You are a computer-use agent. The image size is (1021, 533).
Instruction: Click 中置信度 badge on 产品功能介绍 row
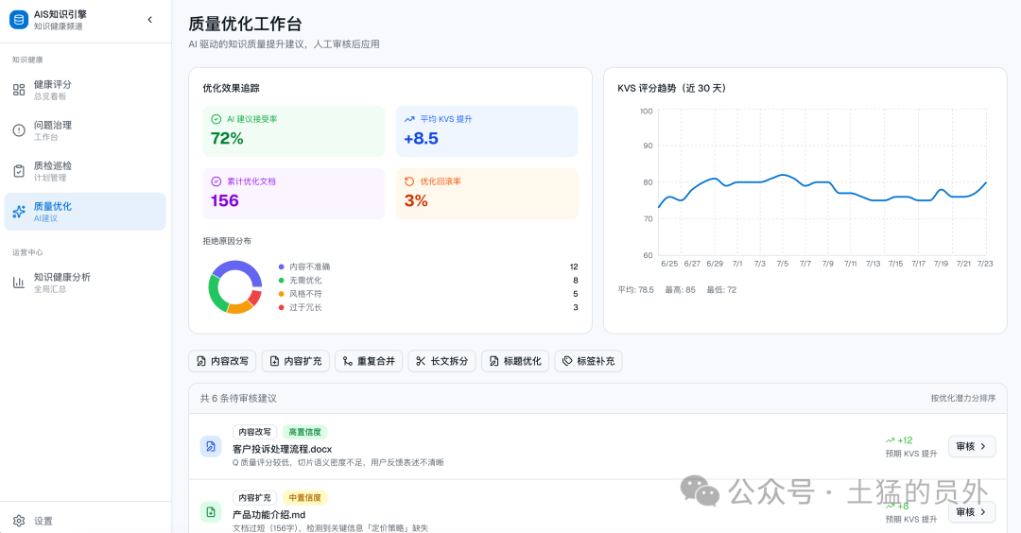pyautogui.click(x=304, y=498)
